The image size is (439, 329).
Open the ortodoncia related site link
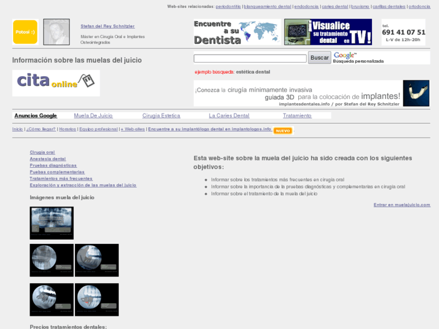click(x=420, y=7)
